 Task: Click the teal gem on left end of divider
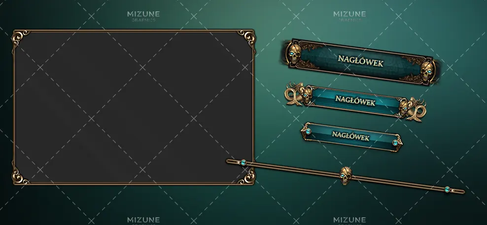click(243, 162)
